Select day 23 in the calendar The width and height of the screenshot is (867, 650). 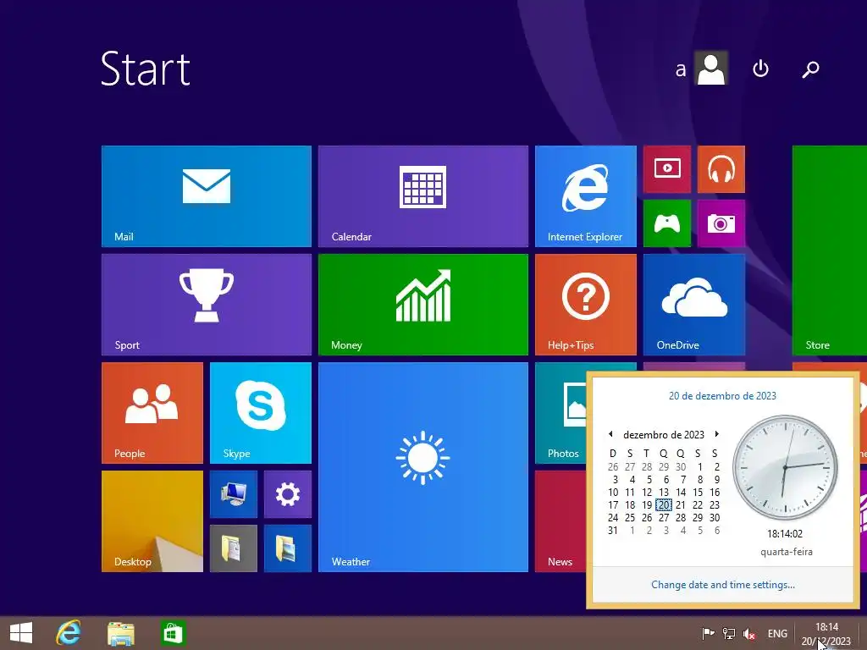click(715, 504)
